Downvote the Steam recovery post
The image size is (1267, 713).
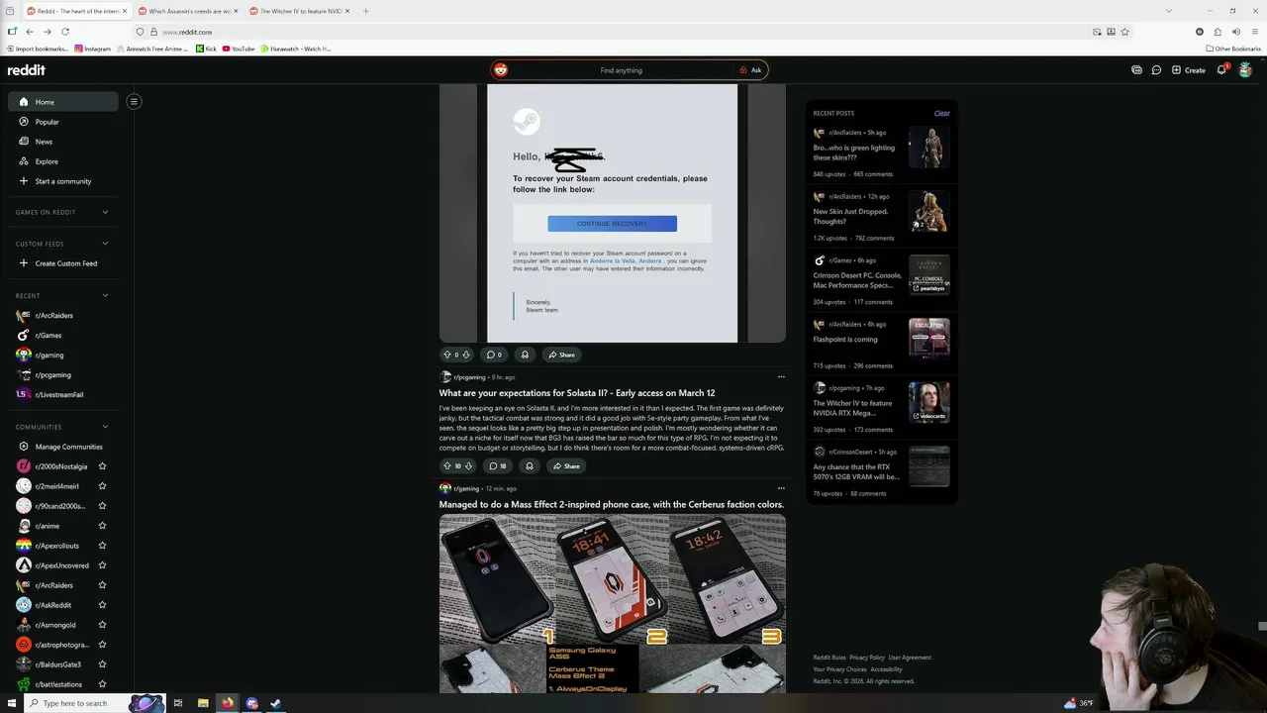[x=466, y=355]
